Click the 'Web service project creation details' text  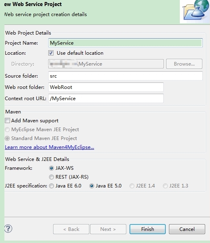pos(45,14)
